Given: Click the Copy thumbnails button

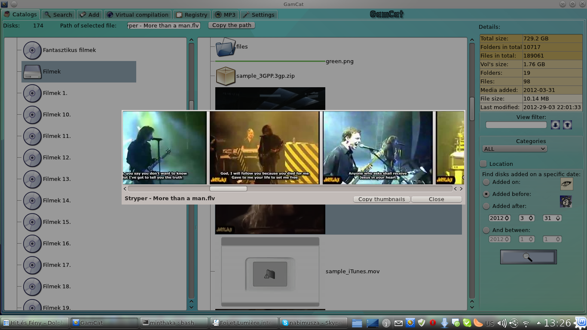Looking at the screenshot, I should point(382,199).
